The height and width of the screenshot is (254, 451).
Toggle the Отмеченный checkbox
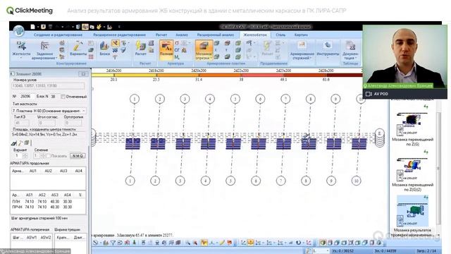(63, 97)
